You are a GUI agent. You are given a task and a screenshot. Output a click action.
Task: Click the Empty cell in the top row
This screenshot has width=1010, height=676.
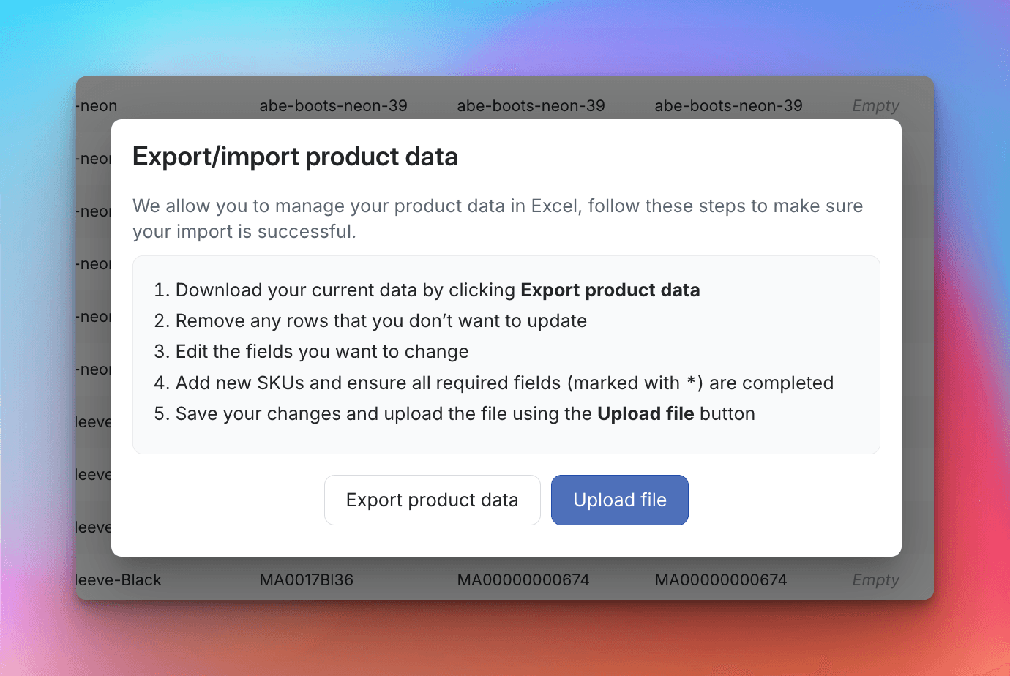(x=875, y=106)
